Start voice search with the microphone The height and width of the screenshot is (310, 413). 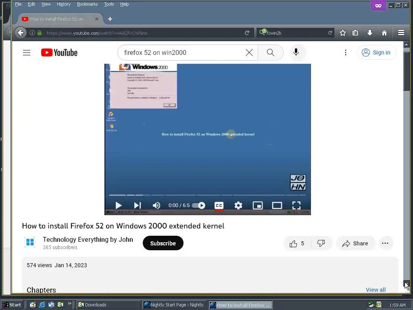[x=296, y=52]
